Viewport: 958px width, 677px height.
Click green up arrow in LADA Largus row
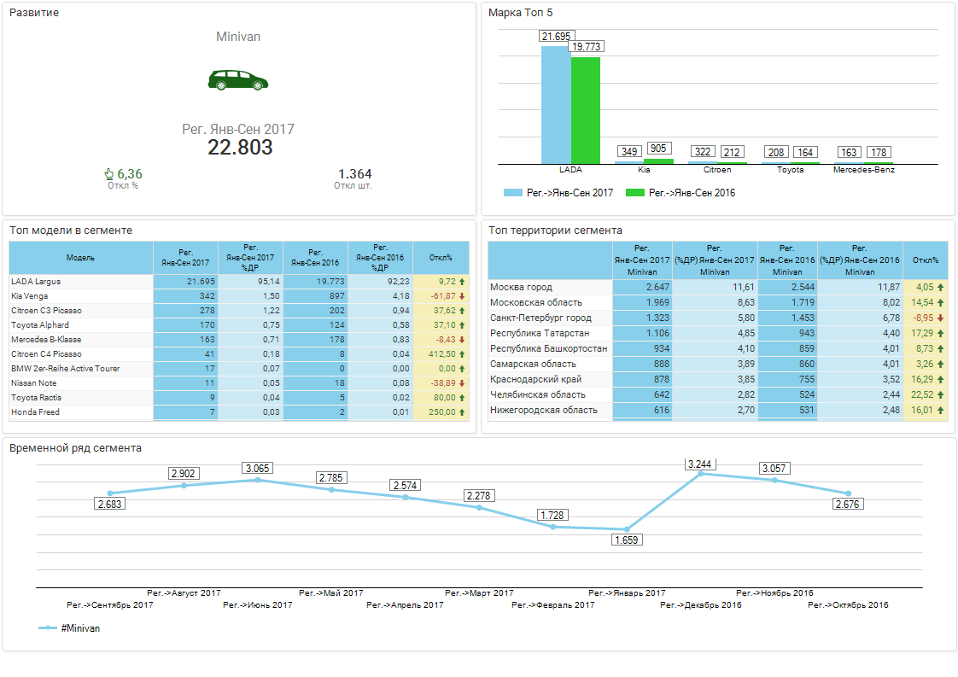(x=462, y=282)
